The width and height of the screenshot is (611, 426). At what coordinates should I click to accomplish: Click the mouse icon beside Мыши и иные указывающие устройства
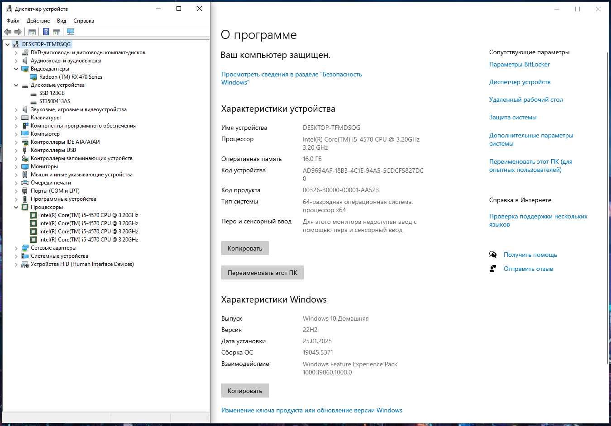[25, 175]
